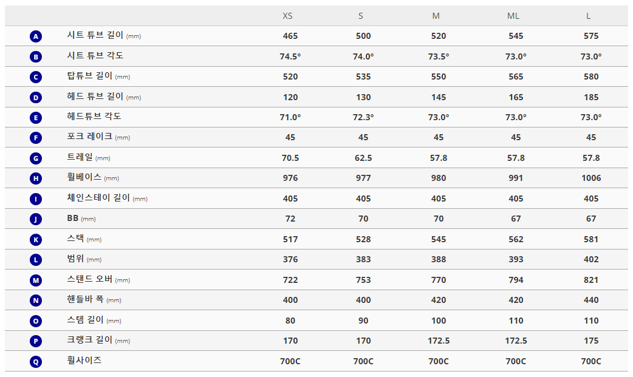Image resolution: width=633 pixels, height=377 pixels.
Task: Click the A badge for seat tube length
Action: pyautogui.click(x=35, y=37)
